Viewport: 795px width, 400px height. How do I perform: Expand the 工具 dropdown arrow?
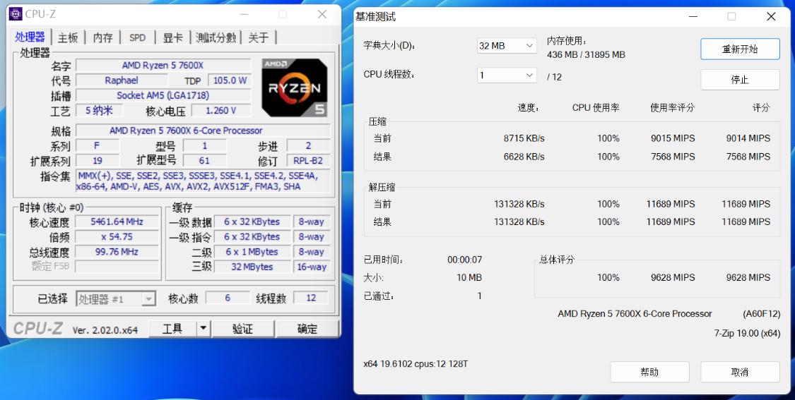[x=203, y=329]
